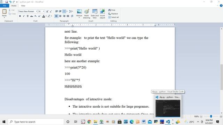The height and width of the screenshot is (125, 223).
Task: Insert a Paint drawing
Action: [x=86, y=14]
